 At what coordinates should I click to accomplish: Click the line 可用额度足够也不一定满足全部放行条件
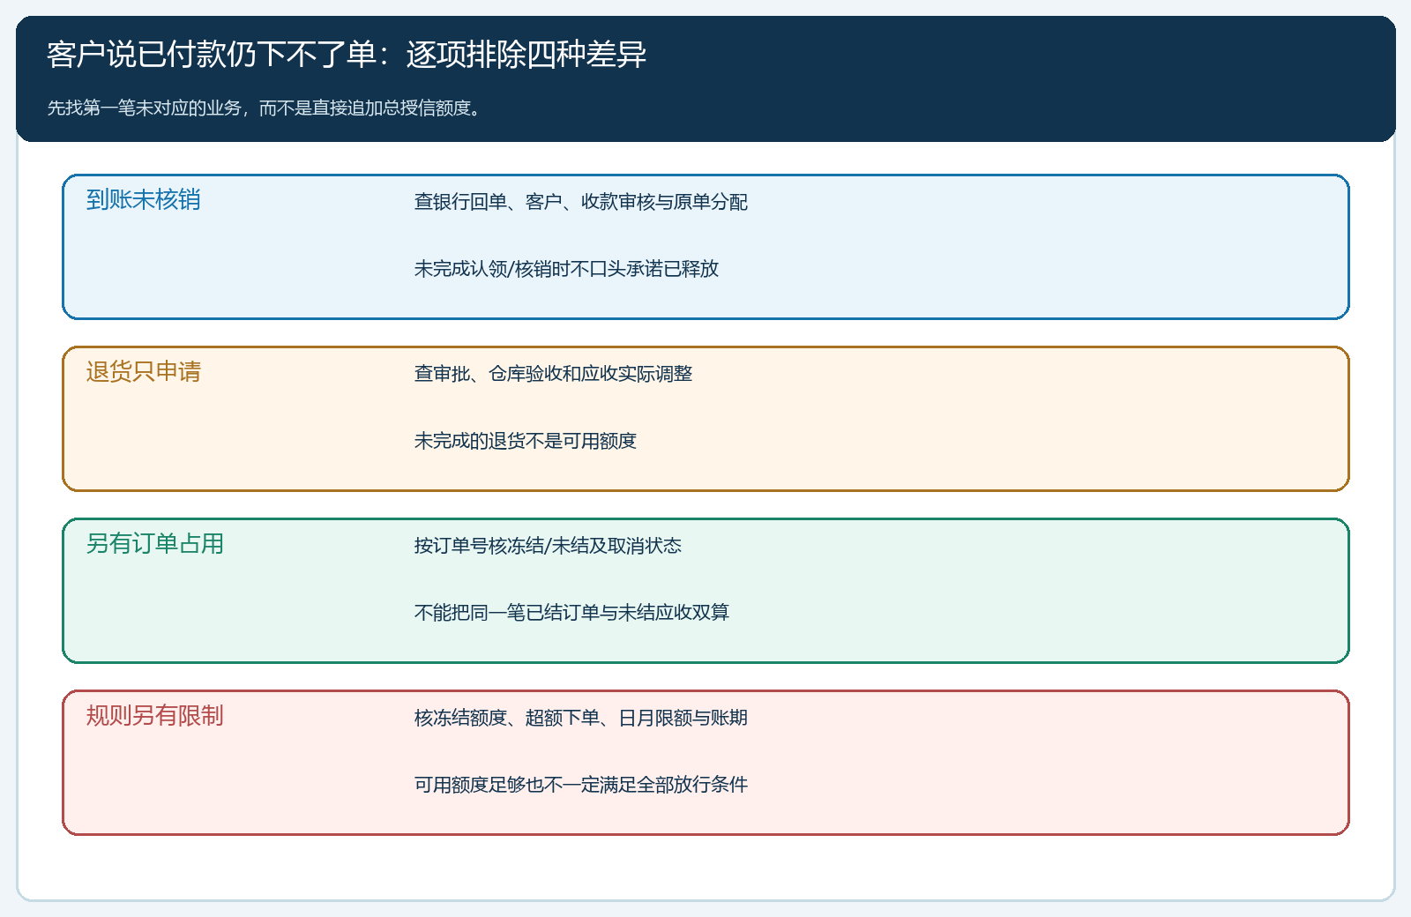click(581, 785)
